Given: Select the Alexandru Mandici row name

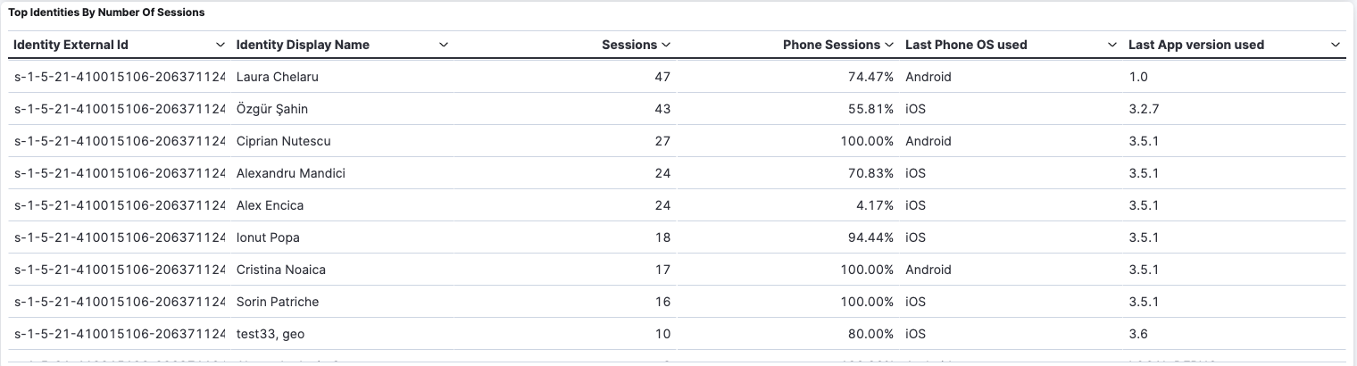Looking at the screenshot, I should coord(291,173).
